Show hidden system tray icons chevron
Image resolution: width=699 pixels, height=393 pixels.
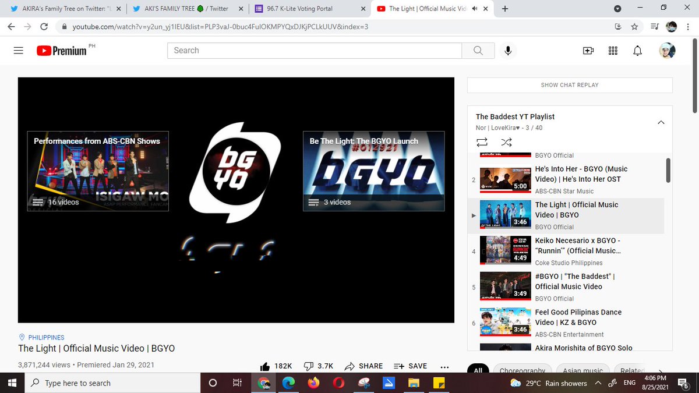(598, 383)
